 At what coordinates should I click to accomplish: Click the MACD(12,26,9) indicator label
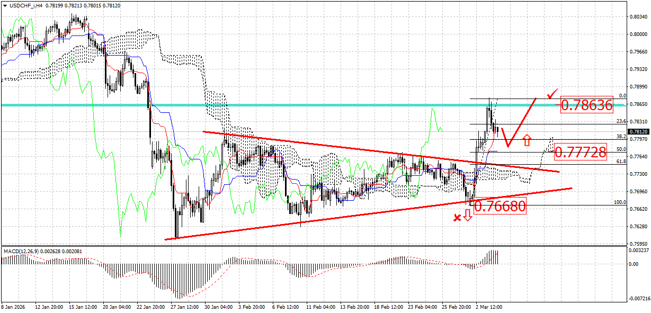(x=22, y=251)
